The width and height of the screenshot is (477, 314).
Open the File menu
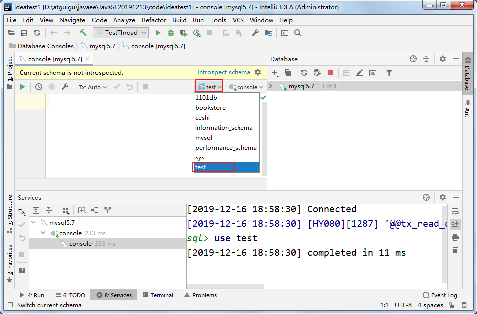(11, 20)
